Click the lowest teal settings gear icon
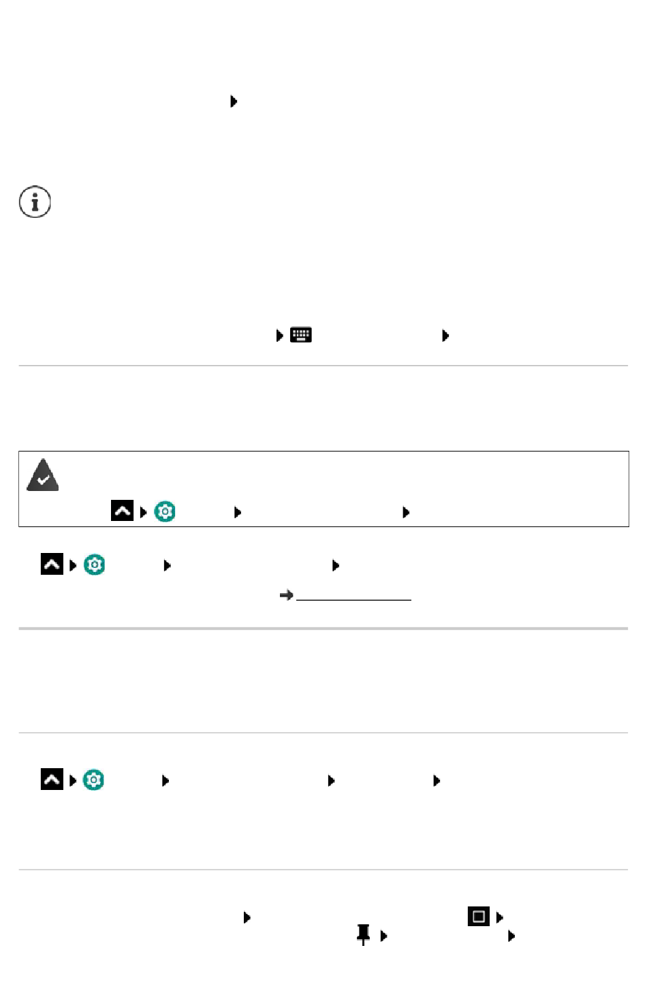The width and height of the screenshot is (647, 997). pos(94,780)
